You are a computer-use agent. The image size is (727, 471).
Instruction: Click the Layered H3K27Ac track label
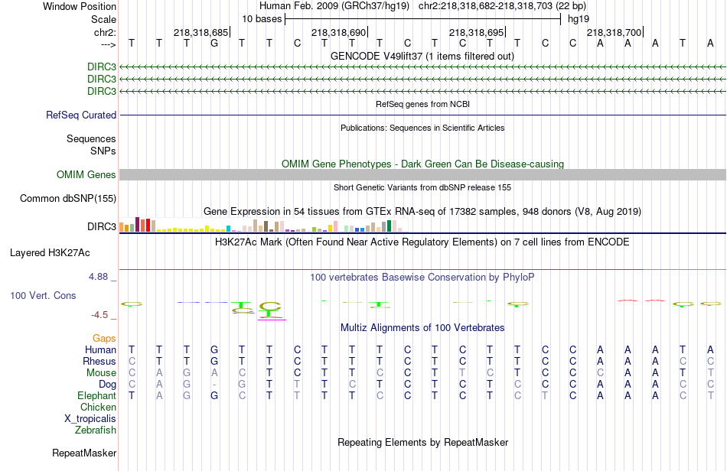tap(50, 253)
